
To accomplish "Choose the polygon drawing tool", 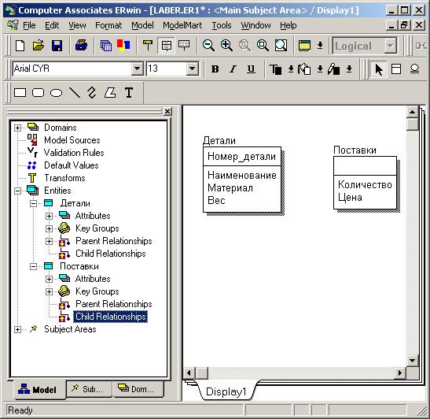I will [110, 93].
